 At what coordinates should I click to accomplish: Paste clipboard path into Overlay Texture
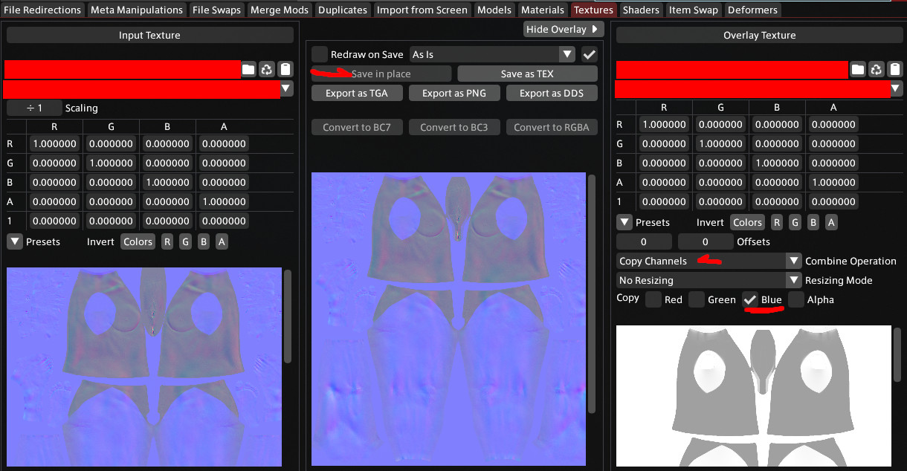click(895, 69)
